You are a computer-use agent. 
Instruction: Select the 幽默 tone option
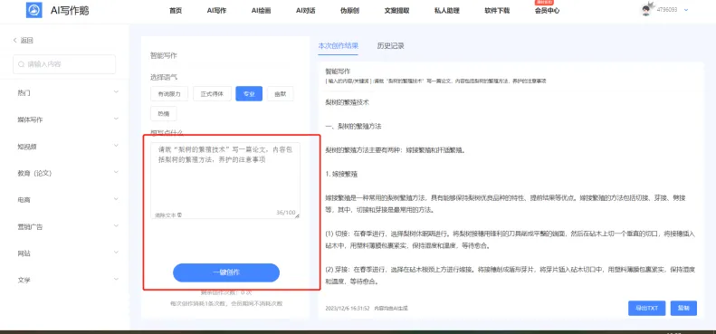(x=281, y=93)
